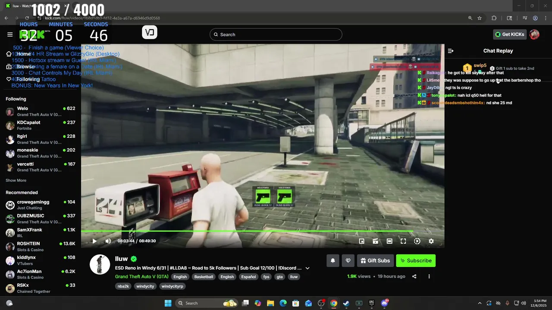Open itgirl's channel

point(41,139)
